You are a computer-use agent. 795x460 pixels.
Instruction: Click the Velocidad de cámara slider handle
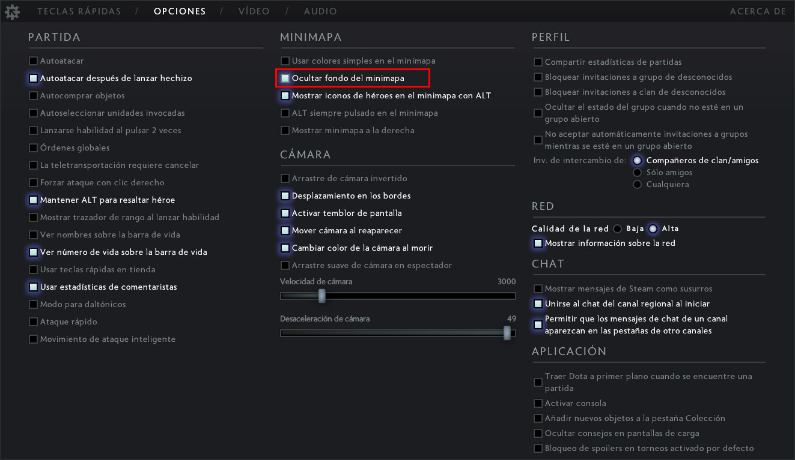coord(322,296)
